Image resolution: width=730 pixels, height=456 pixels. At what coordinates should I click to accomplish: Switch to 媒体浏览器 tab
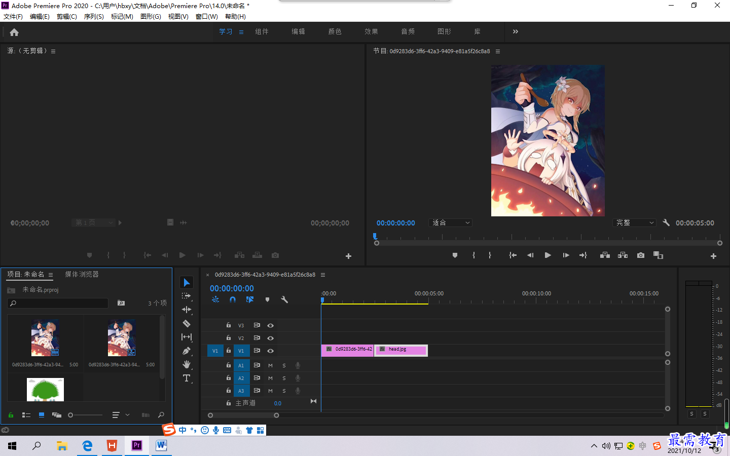click(82, 274)
